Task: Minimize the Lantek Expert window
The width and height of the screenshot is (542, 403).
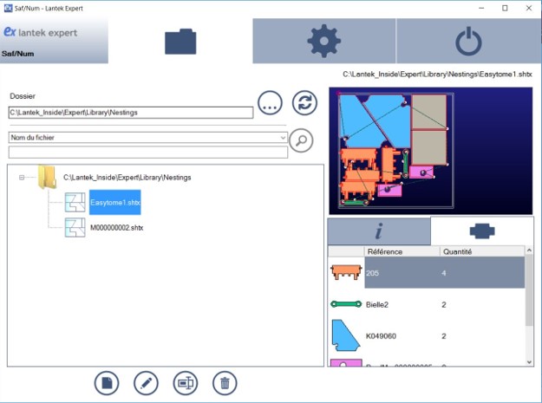Action: point(481,9)
